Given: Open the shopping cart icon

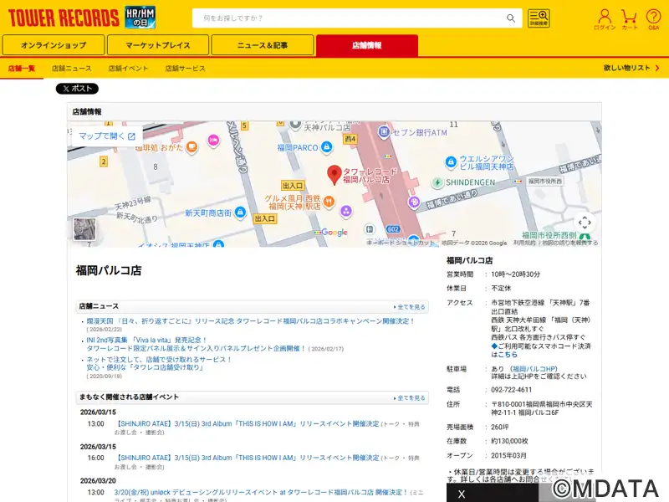Looking at the screenshot, I should 630,19.
